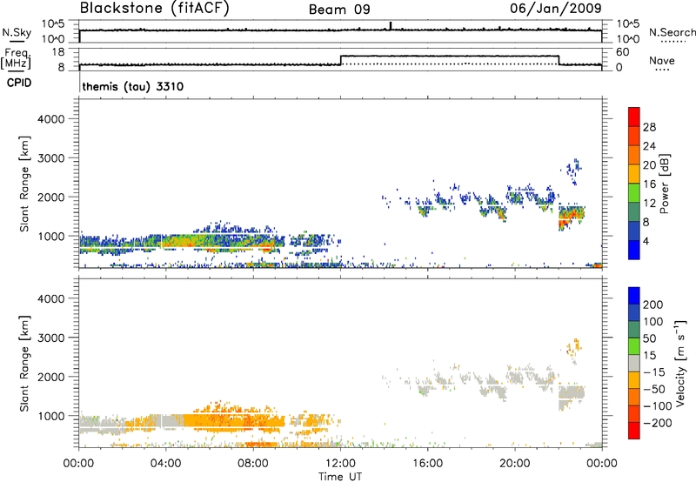Image resolution: width=696 pixels, height=482 pixels.
Task: Pick the gray segment of velocity colorbar
Action: 634,363
